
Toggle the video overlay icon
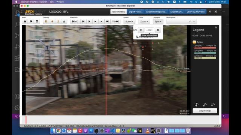tap(46, 21)
